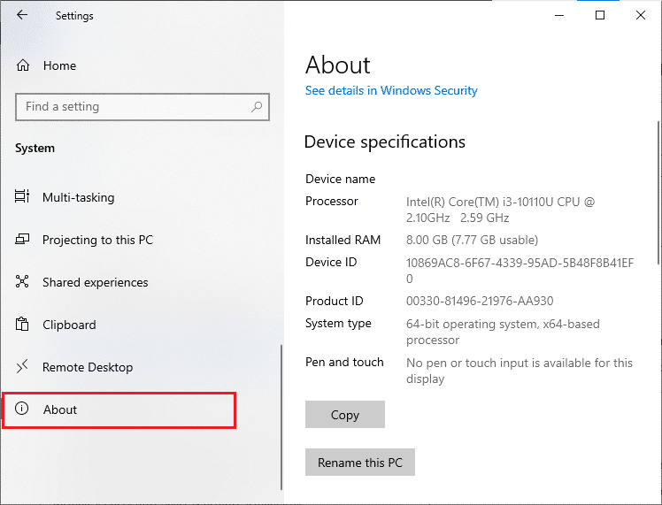Screen dimensions: 662x505
Task: Open See details in Windows Security link
Action: 390,90
